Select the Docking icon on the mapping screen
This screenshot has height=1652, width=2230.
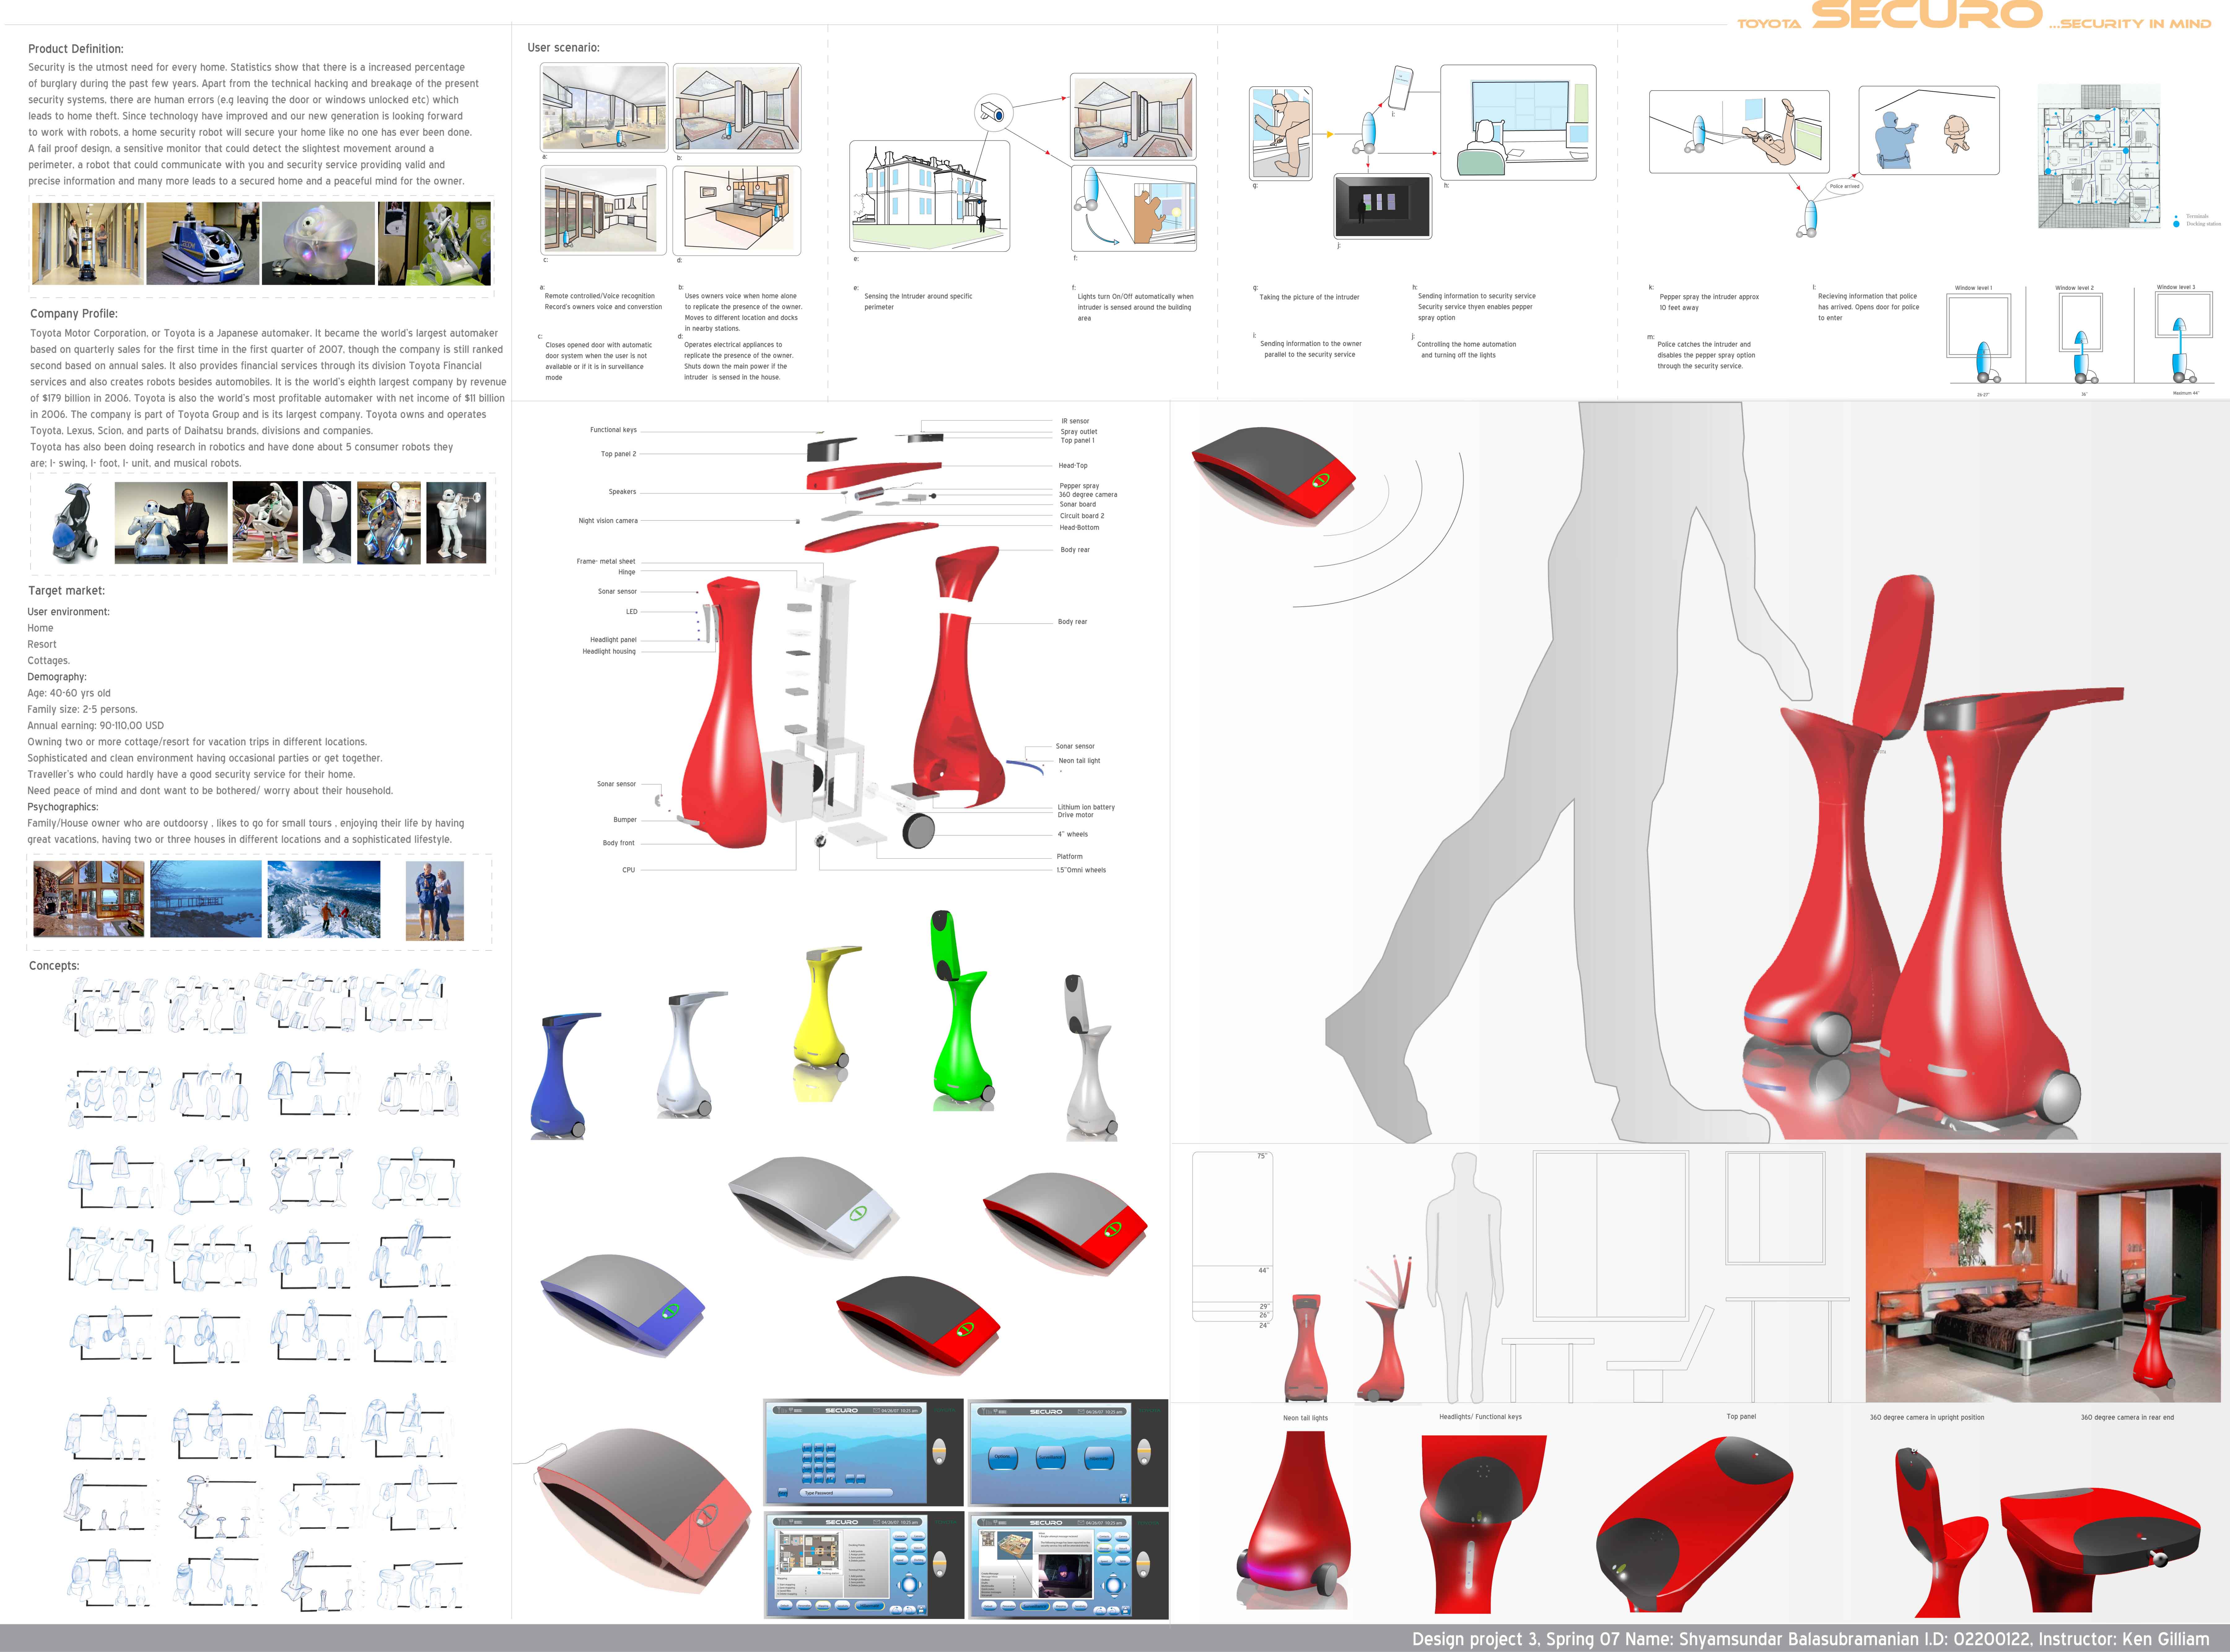[x=919, y=1560]
